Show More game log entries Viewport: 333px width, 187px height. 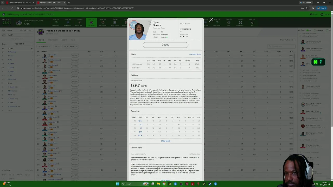[165, 141]
